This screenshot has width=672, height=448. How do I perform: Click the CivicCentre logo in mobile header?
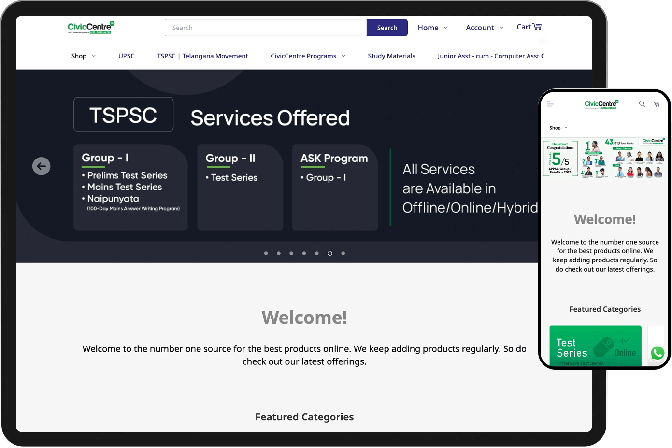tap(601, 104)
